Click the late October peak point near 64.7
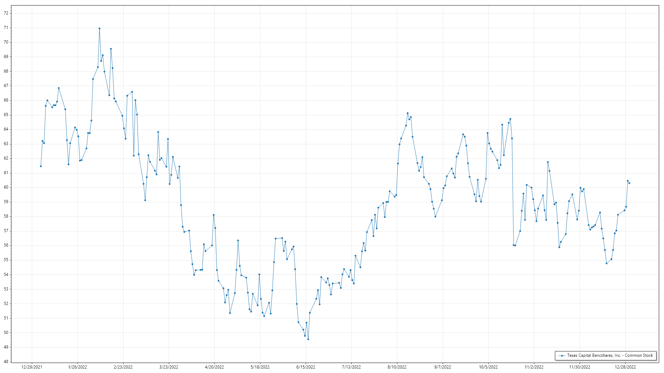The image size is (664, 373). click(x=510, y=119)
